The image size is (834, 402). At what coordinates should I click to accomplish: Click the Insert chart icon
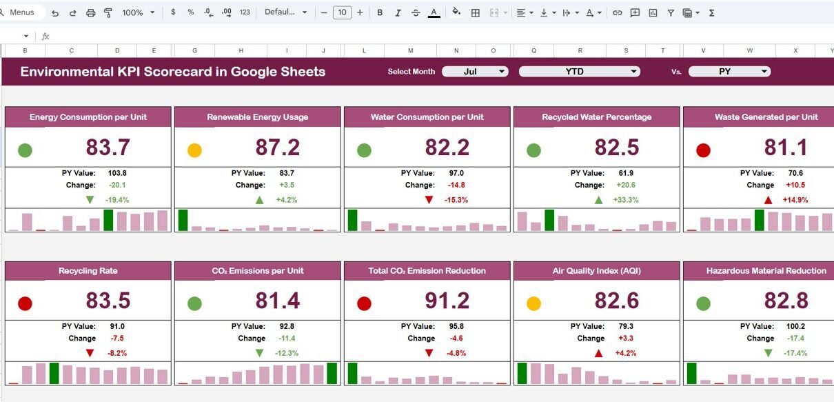click(653, 13)
